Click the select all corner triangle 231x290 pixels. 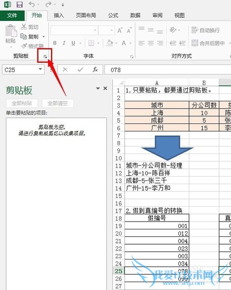[121, 82]
